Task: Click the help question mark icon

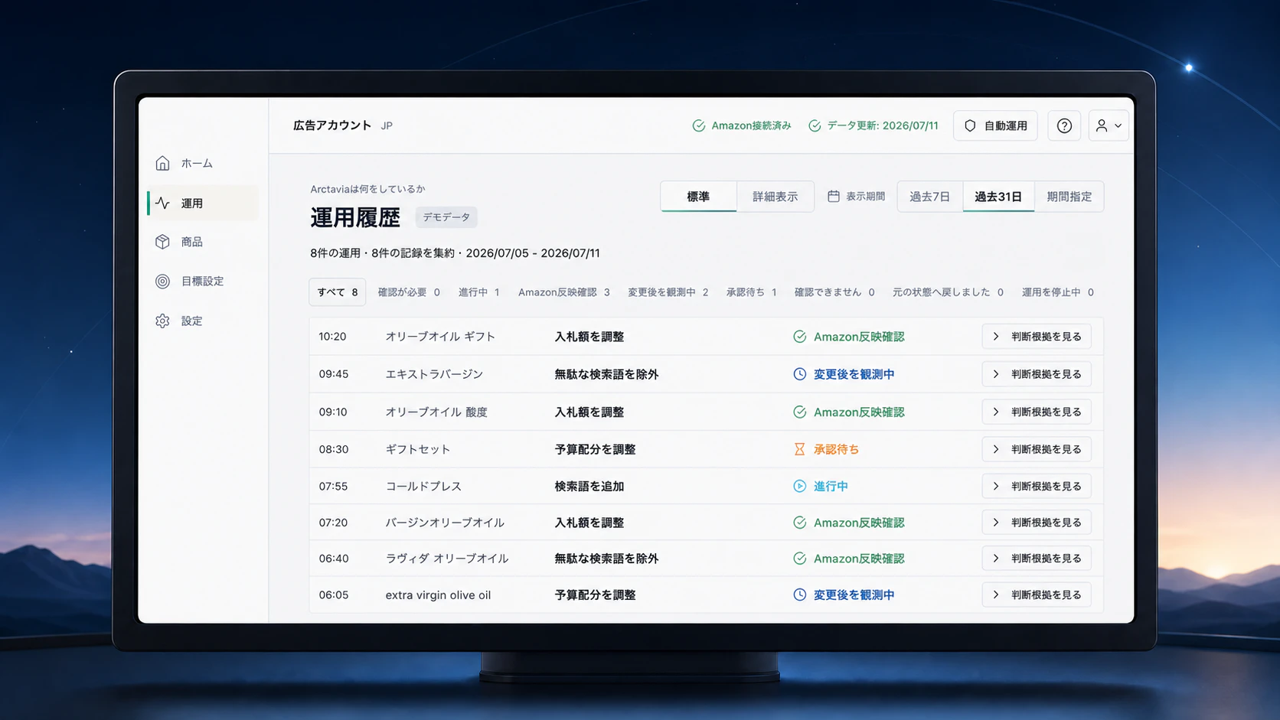Action: (1064, 125)
